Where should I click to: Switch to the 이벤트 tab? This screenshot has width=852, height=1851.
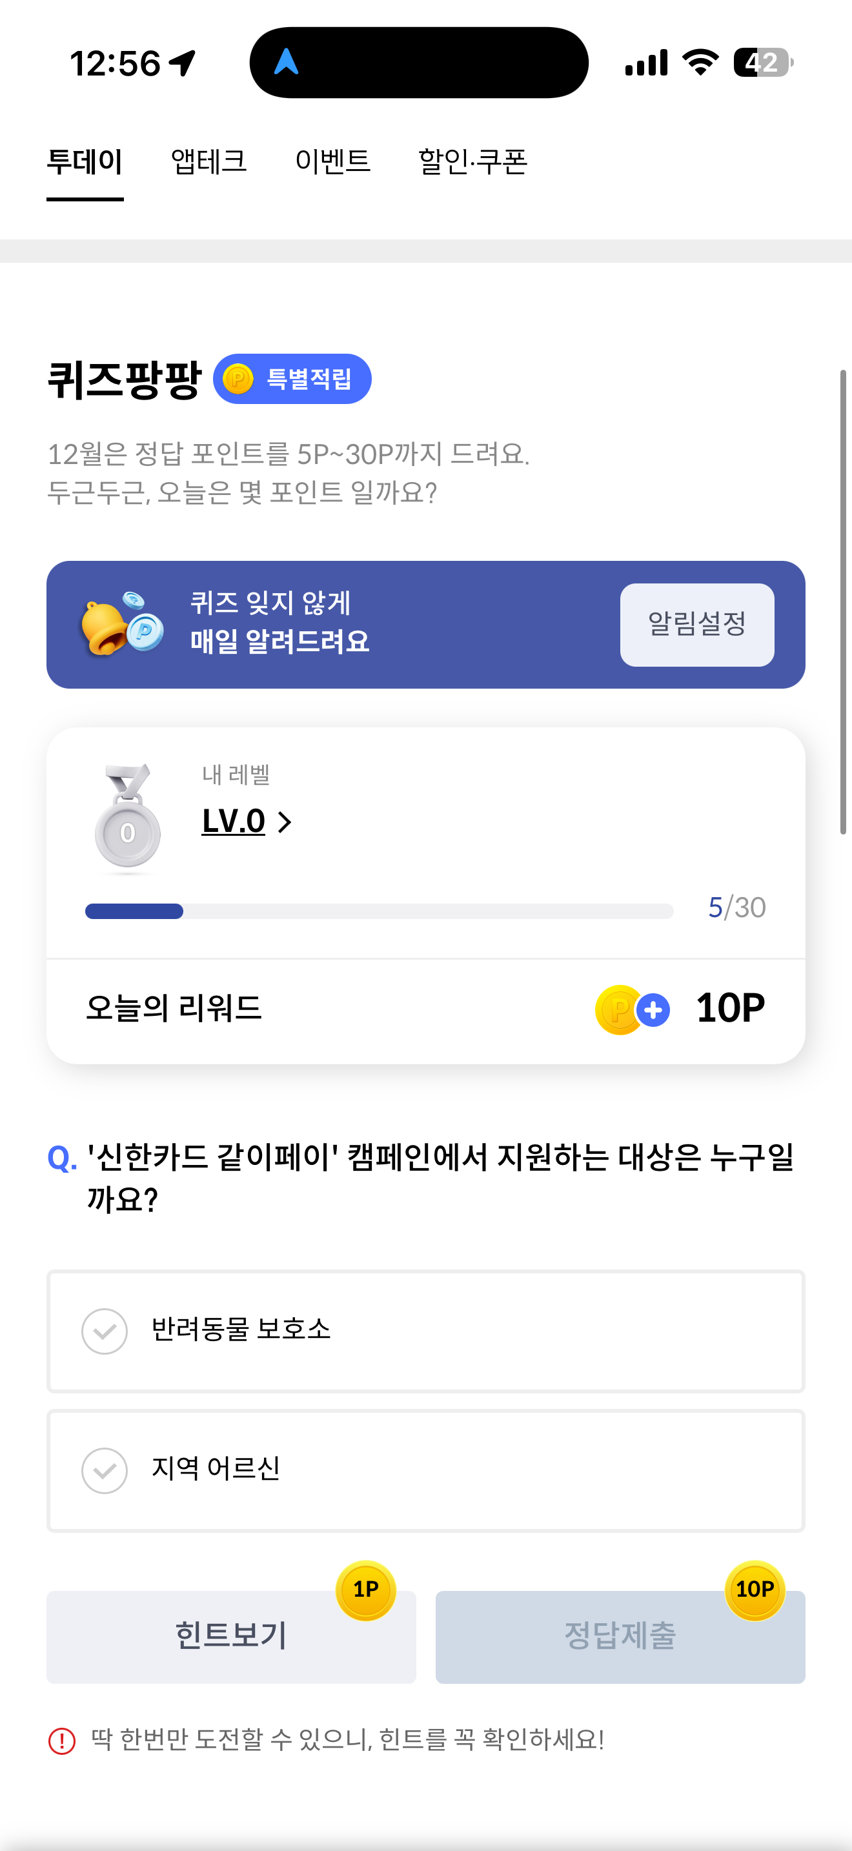pyautogui.click(x=332, y=161)
